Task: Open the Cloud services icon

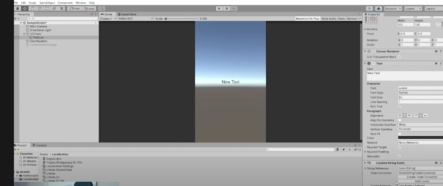Action: (x=378, y=9)
